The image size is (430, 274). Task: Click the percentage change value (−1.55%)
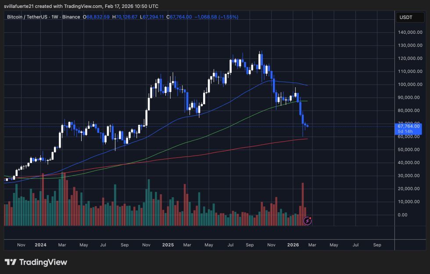click(229, 17)
